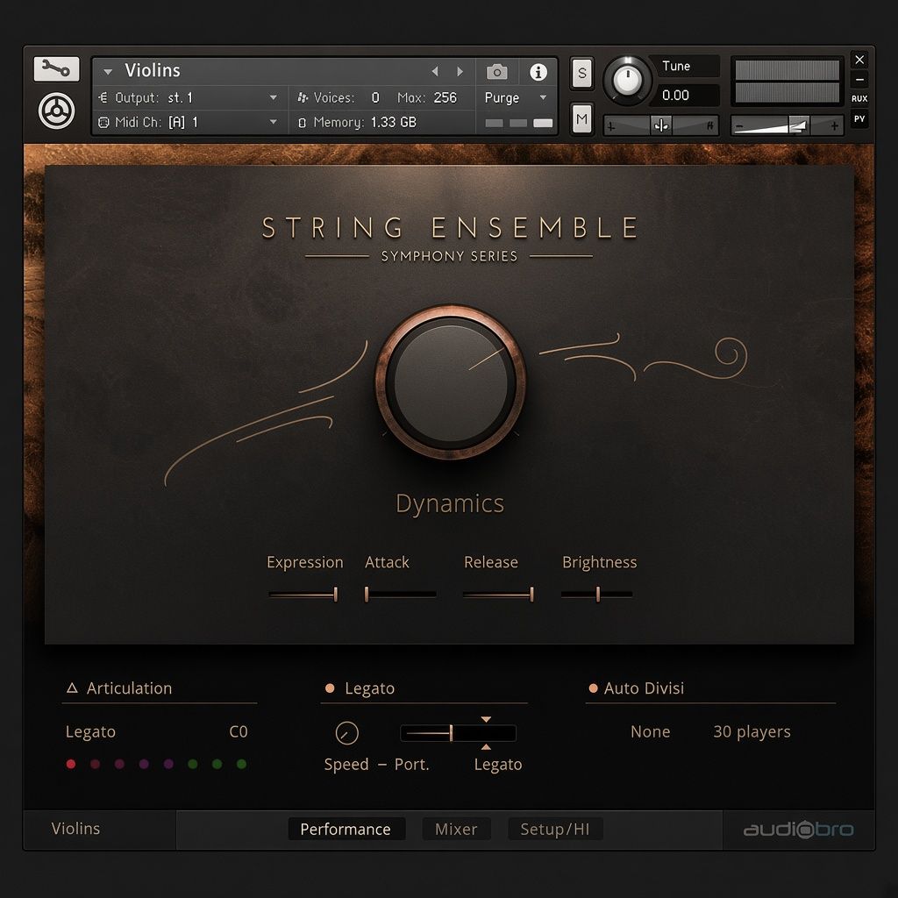This screenshot has width=898, height=898.
Task: Click the Midi Ch plug icon
Action: tap(103, 122)
